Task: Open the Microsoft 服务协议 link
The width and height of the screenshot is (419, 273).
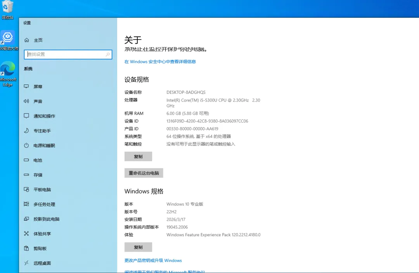Action: (164, 271)
